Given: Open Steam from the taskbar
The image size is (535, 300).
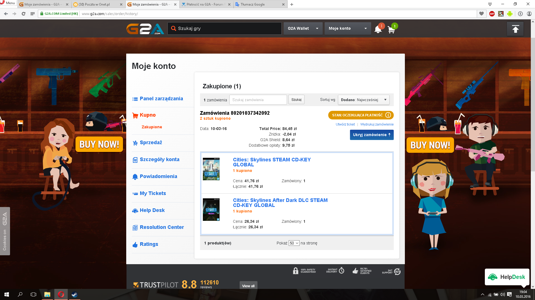Looking at the screenshot, I should [x=74, y=294].
